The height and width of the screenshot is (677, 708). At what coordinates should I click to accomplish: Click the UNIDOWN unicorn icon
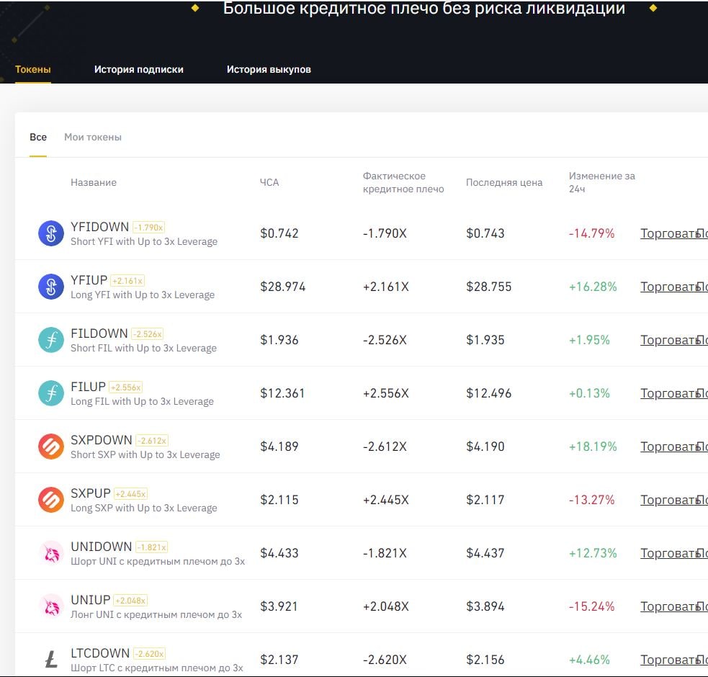[x=51, y=553]
